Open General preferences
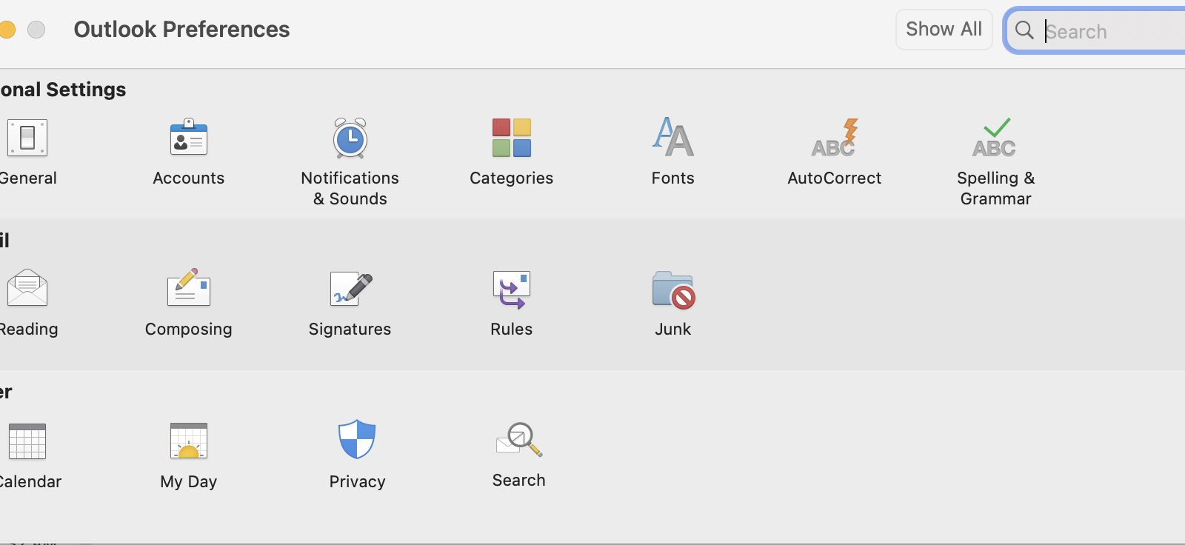The width and height of the screenshot is (1185, 545). pos(27,139)
